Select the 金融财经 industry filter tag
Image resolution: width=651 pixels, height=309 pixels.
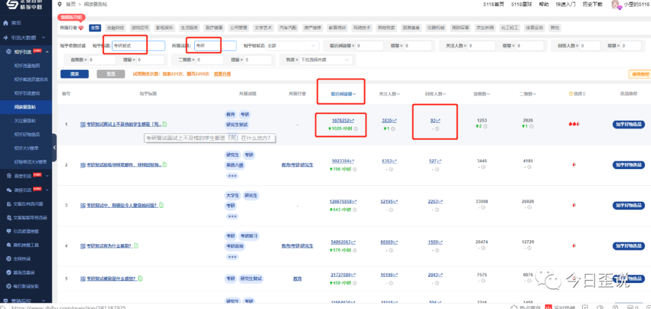[x=115, y=28]
